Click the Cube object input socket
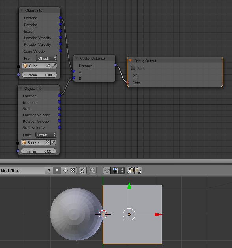 click(19, 66)
